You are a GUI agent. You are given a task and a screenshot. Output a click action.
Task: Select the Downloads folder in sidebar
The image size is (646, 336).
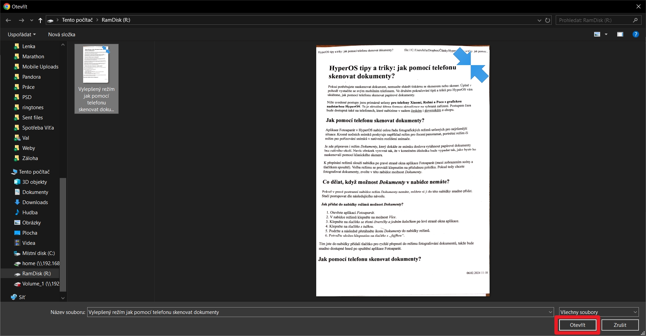pos(35,202)
